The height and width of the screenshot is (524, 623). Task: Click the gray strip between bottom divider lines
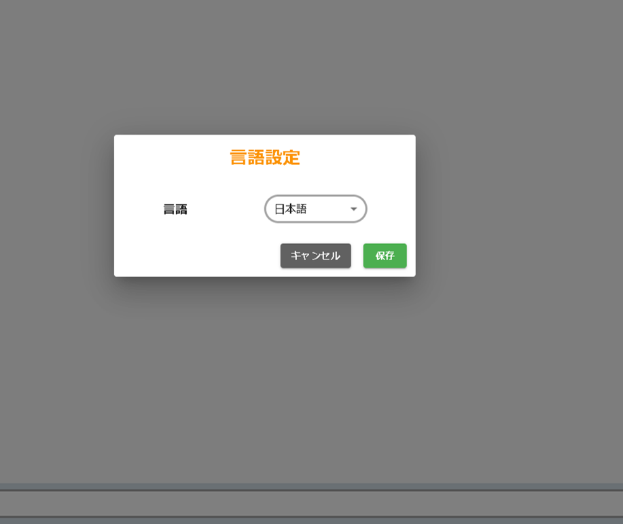click(x=311, y=504)
